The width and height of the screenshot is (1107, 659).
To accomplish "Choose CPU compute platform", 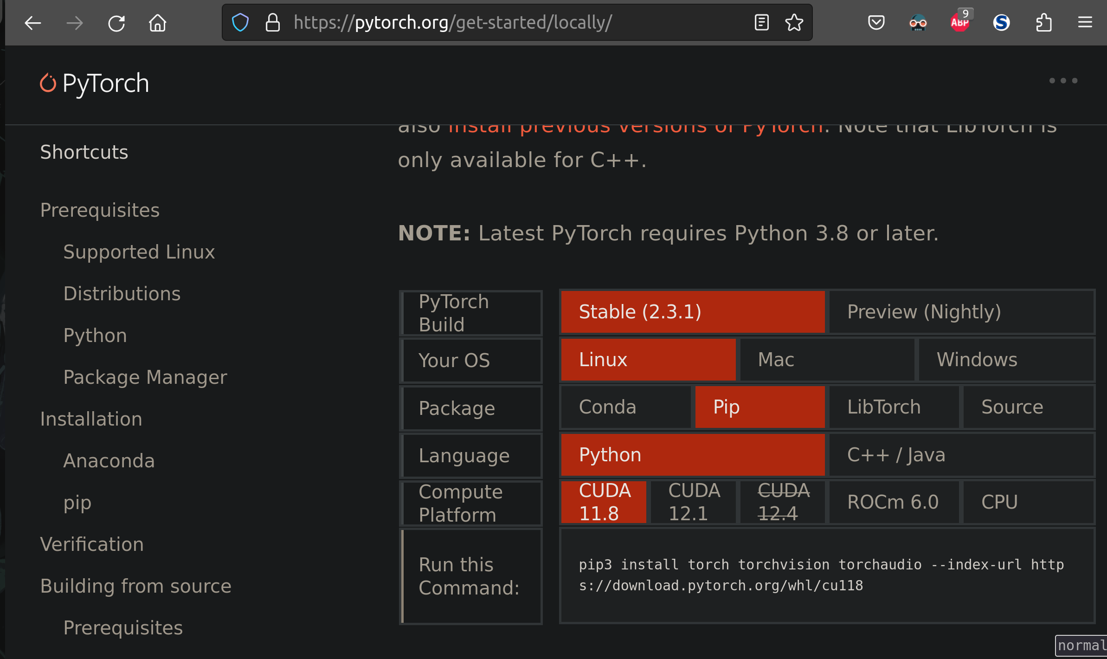I will click(x=1028, y=502).
